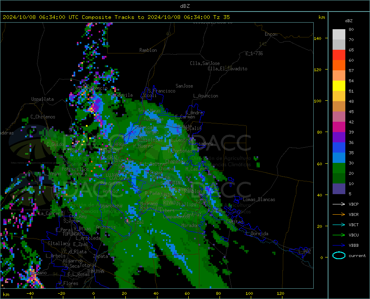Click the 'C_Chilenos' place label
The image size is (370, 299).
point(43,117)
